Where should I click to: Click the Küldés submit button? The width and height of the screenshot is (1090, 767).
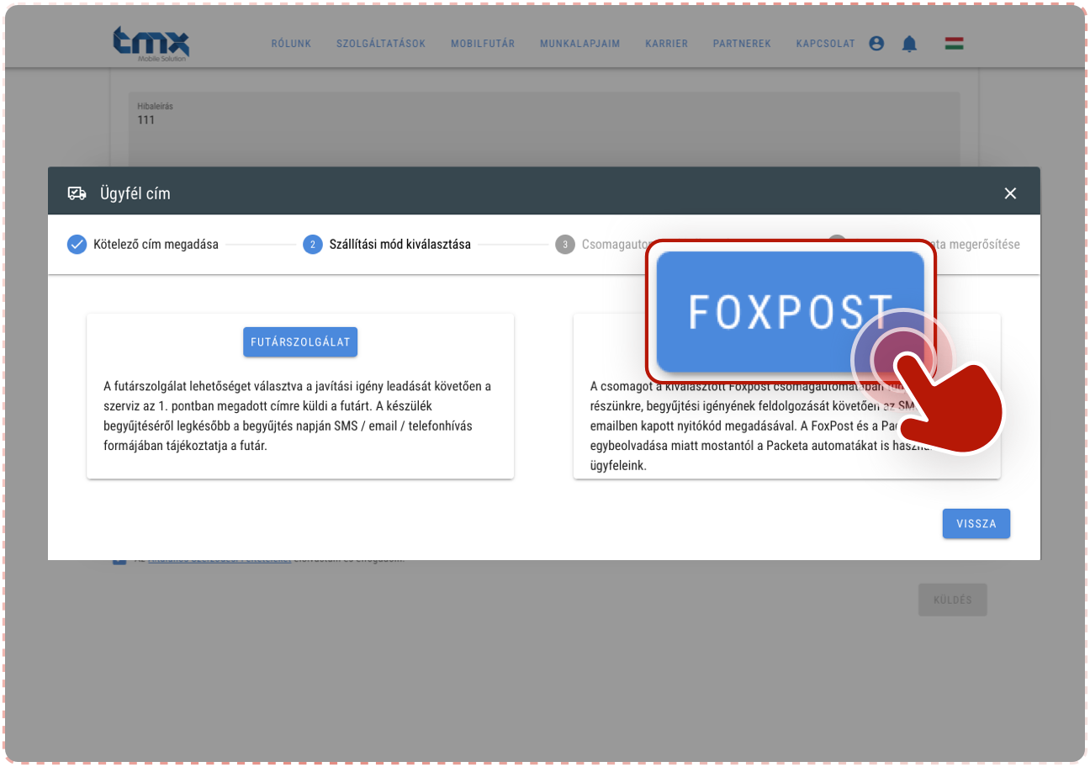click(x=952, y=600)
